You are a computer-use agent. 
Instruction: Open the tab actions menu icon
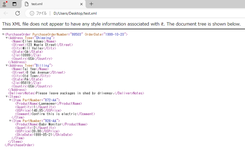(x=14, y=4)
